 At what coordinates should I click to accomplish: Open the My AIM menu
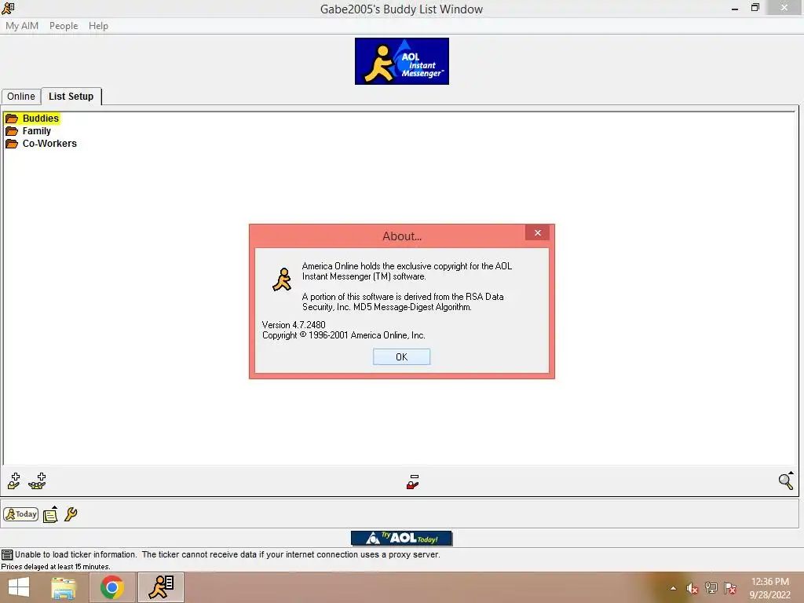click(x=22, y=26)
